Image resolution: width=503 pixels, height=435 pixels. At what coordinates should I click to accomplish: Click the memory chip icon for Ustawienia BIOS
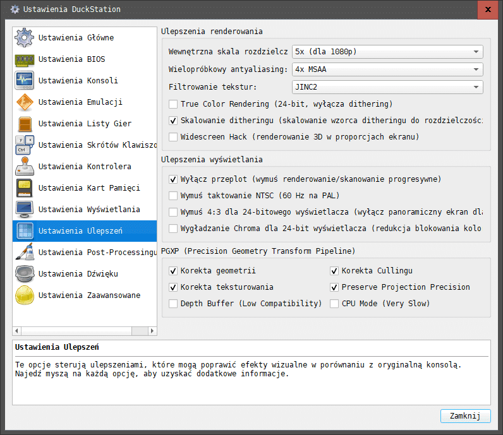pos(25,60)
